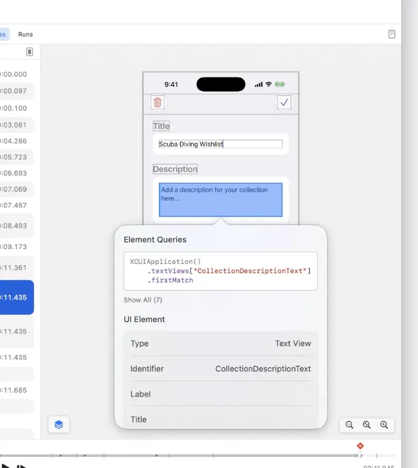Toggle the blue layers overlay button
This screenshot has width=418, height=468.
(x=59, y=425)
